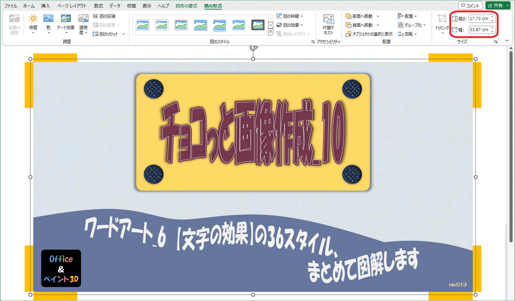Click the top-center resize handle of picture
Screen dimensions: 515x301
pos(253,59)
